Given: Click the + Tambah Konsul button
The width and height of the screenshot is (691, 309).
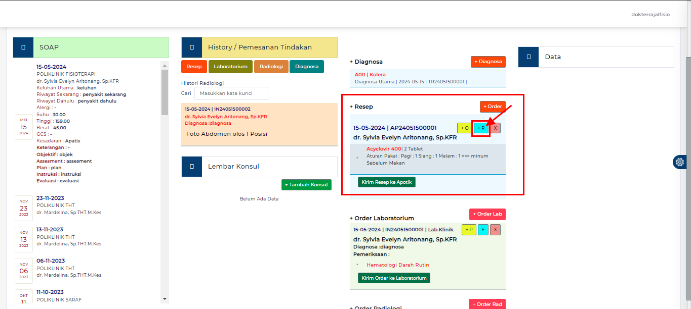Looking at the screenshot, I should point(306,184).
